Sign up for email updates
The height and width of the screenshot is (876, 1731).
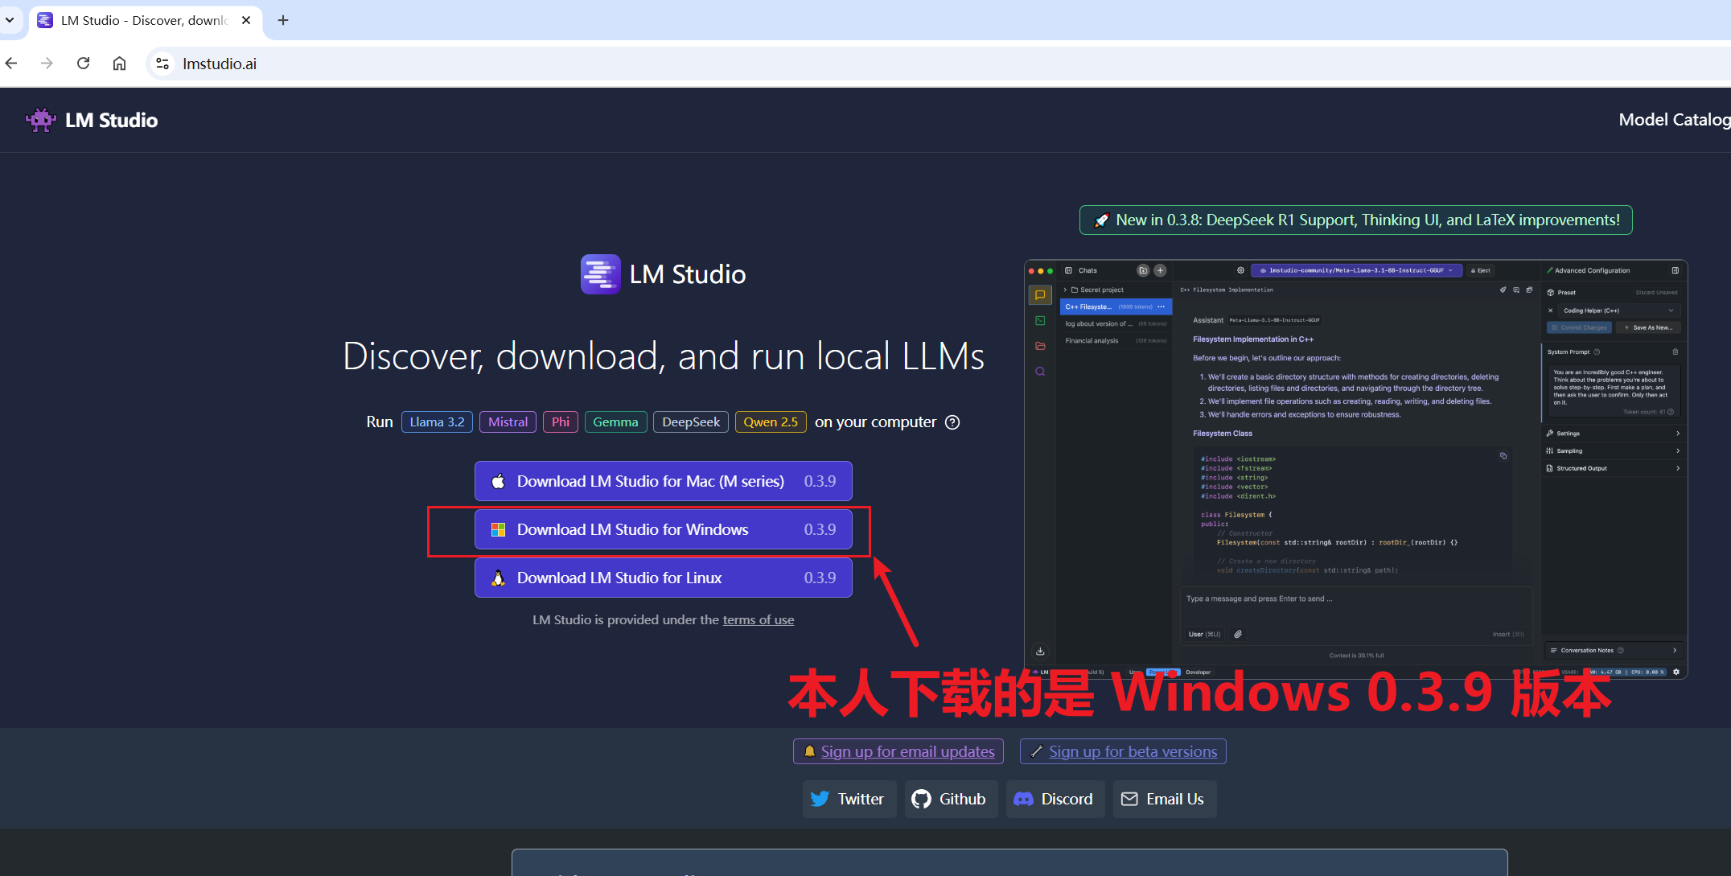point(898,751)
